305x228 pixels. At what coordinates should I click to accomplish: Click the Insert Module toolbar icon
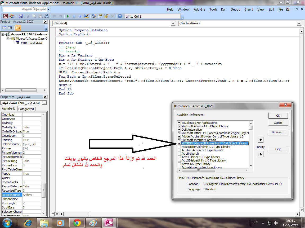(11, 16)
